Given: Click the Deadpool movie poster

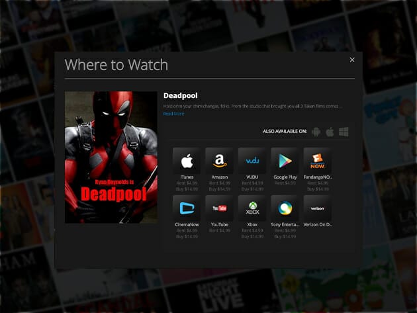Looking at the screenshot, I should [111, 157].
